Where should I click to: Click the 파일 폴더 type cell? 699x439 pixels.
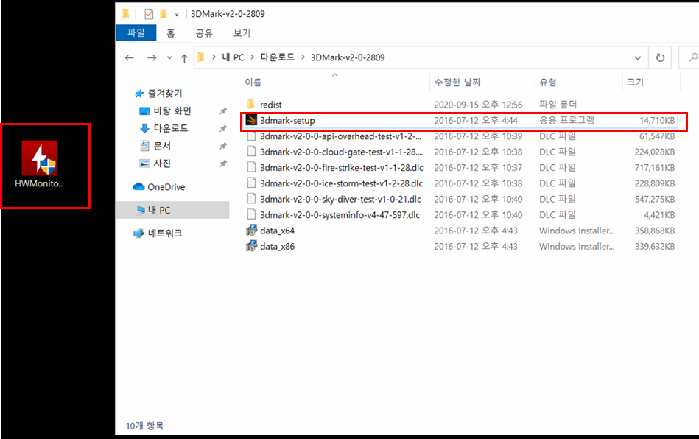558,105
